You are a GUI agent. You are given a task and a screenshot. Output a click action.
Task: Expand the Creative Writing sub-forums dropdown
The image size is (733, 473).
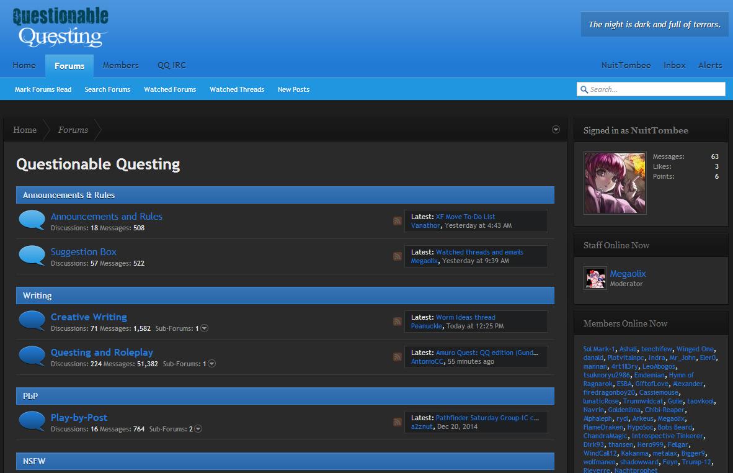tap(205, 328)
